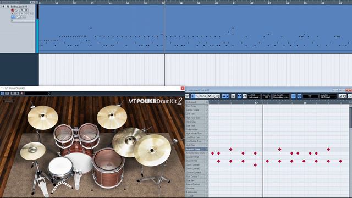Image resolution: width=352 pixels, height=198 pixels.
Task: Open the 1/8 Triplet quantize dropdown
Action: click(328, 96)
